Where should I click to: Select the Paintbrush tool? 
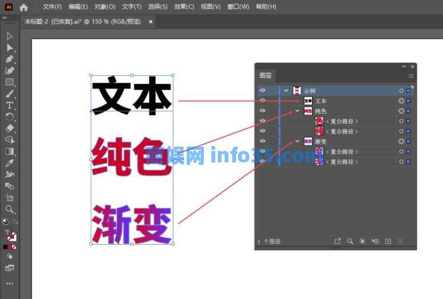pyautogui.click(x=9, y=94)
